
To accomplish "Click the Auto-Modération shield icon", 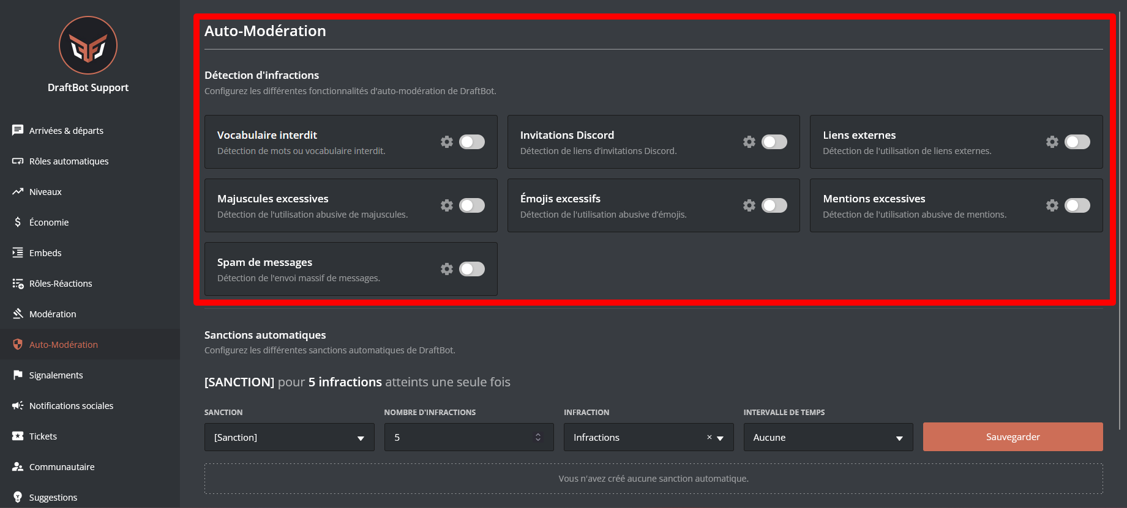I will 18,344.
